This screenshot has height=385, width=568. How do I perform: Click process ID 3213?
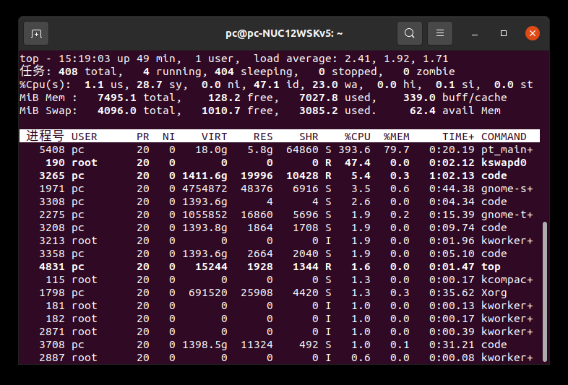click(52, 241)
